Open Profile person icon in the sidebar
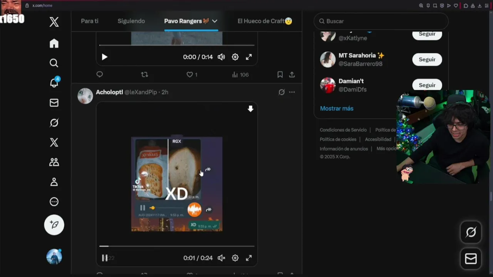This screenshot has width=493, height=277. tap(54, 182)
